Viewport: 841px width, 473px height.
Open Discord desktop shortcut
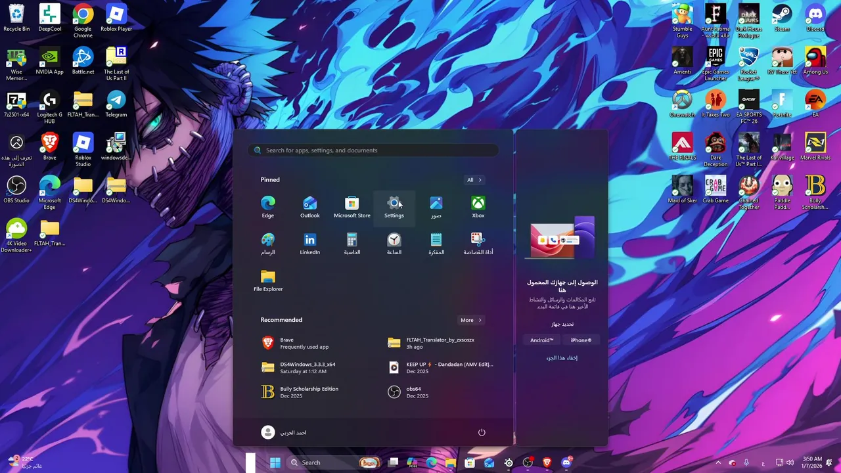coord(815,18)
